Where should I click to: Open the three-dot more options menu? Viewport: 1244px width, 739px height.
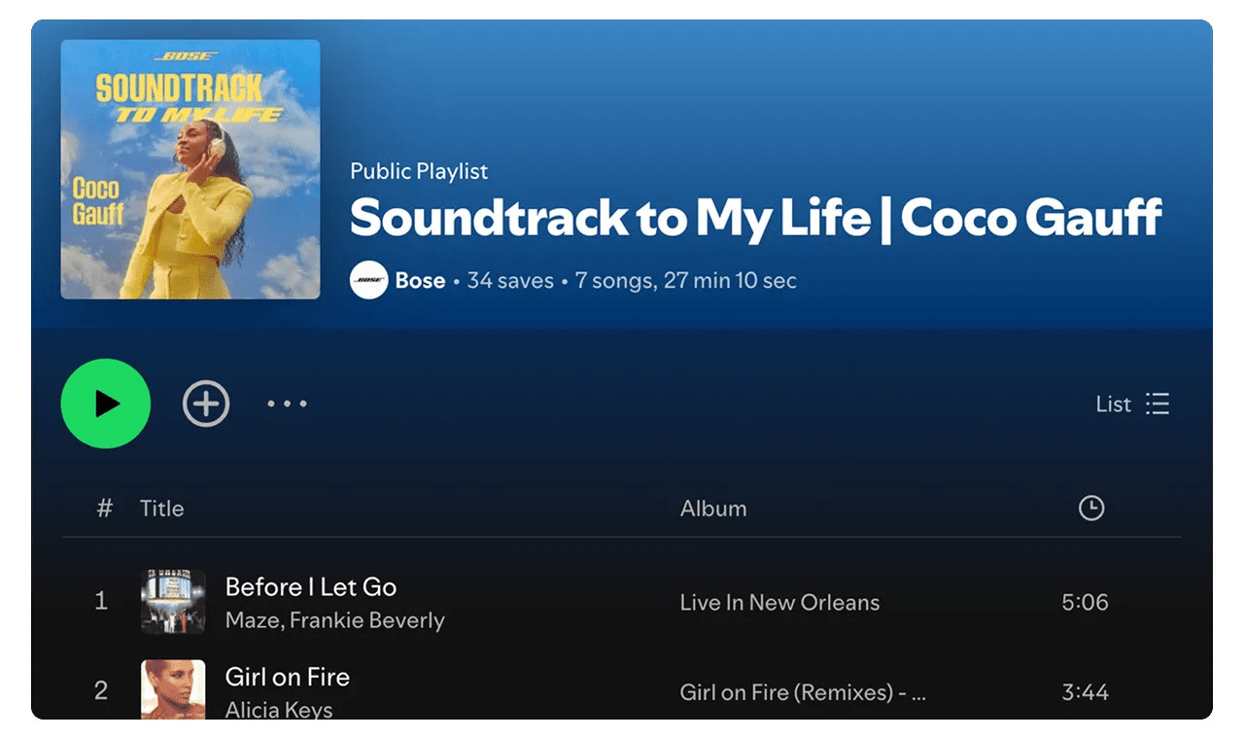click(287, 404)
